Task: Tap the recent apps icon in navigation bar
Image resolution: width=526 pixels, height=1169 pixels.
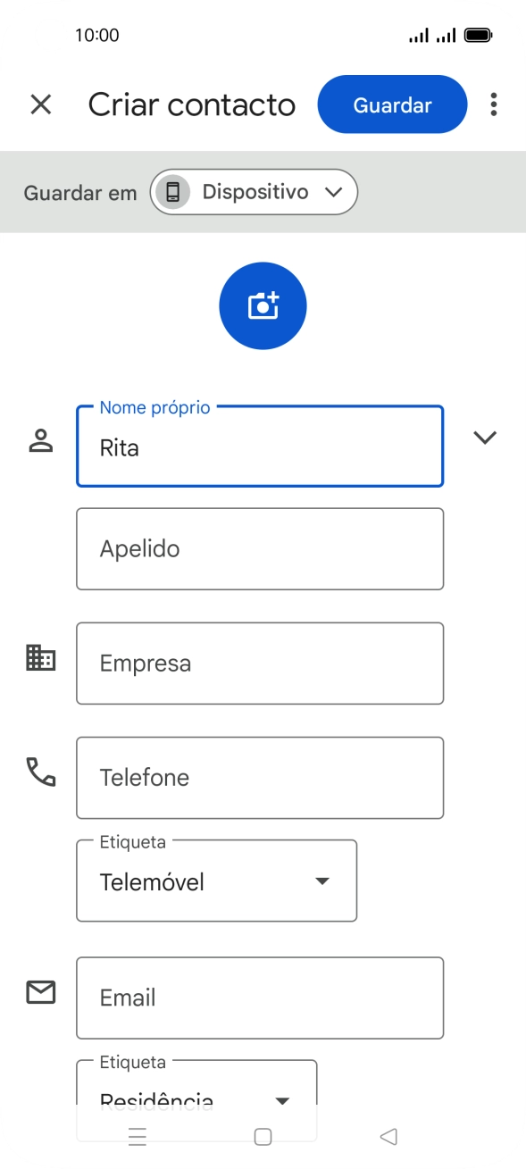Action: tap(137, 1136)
